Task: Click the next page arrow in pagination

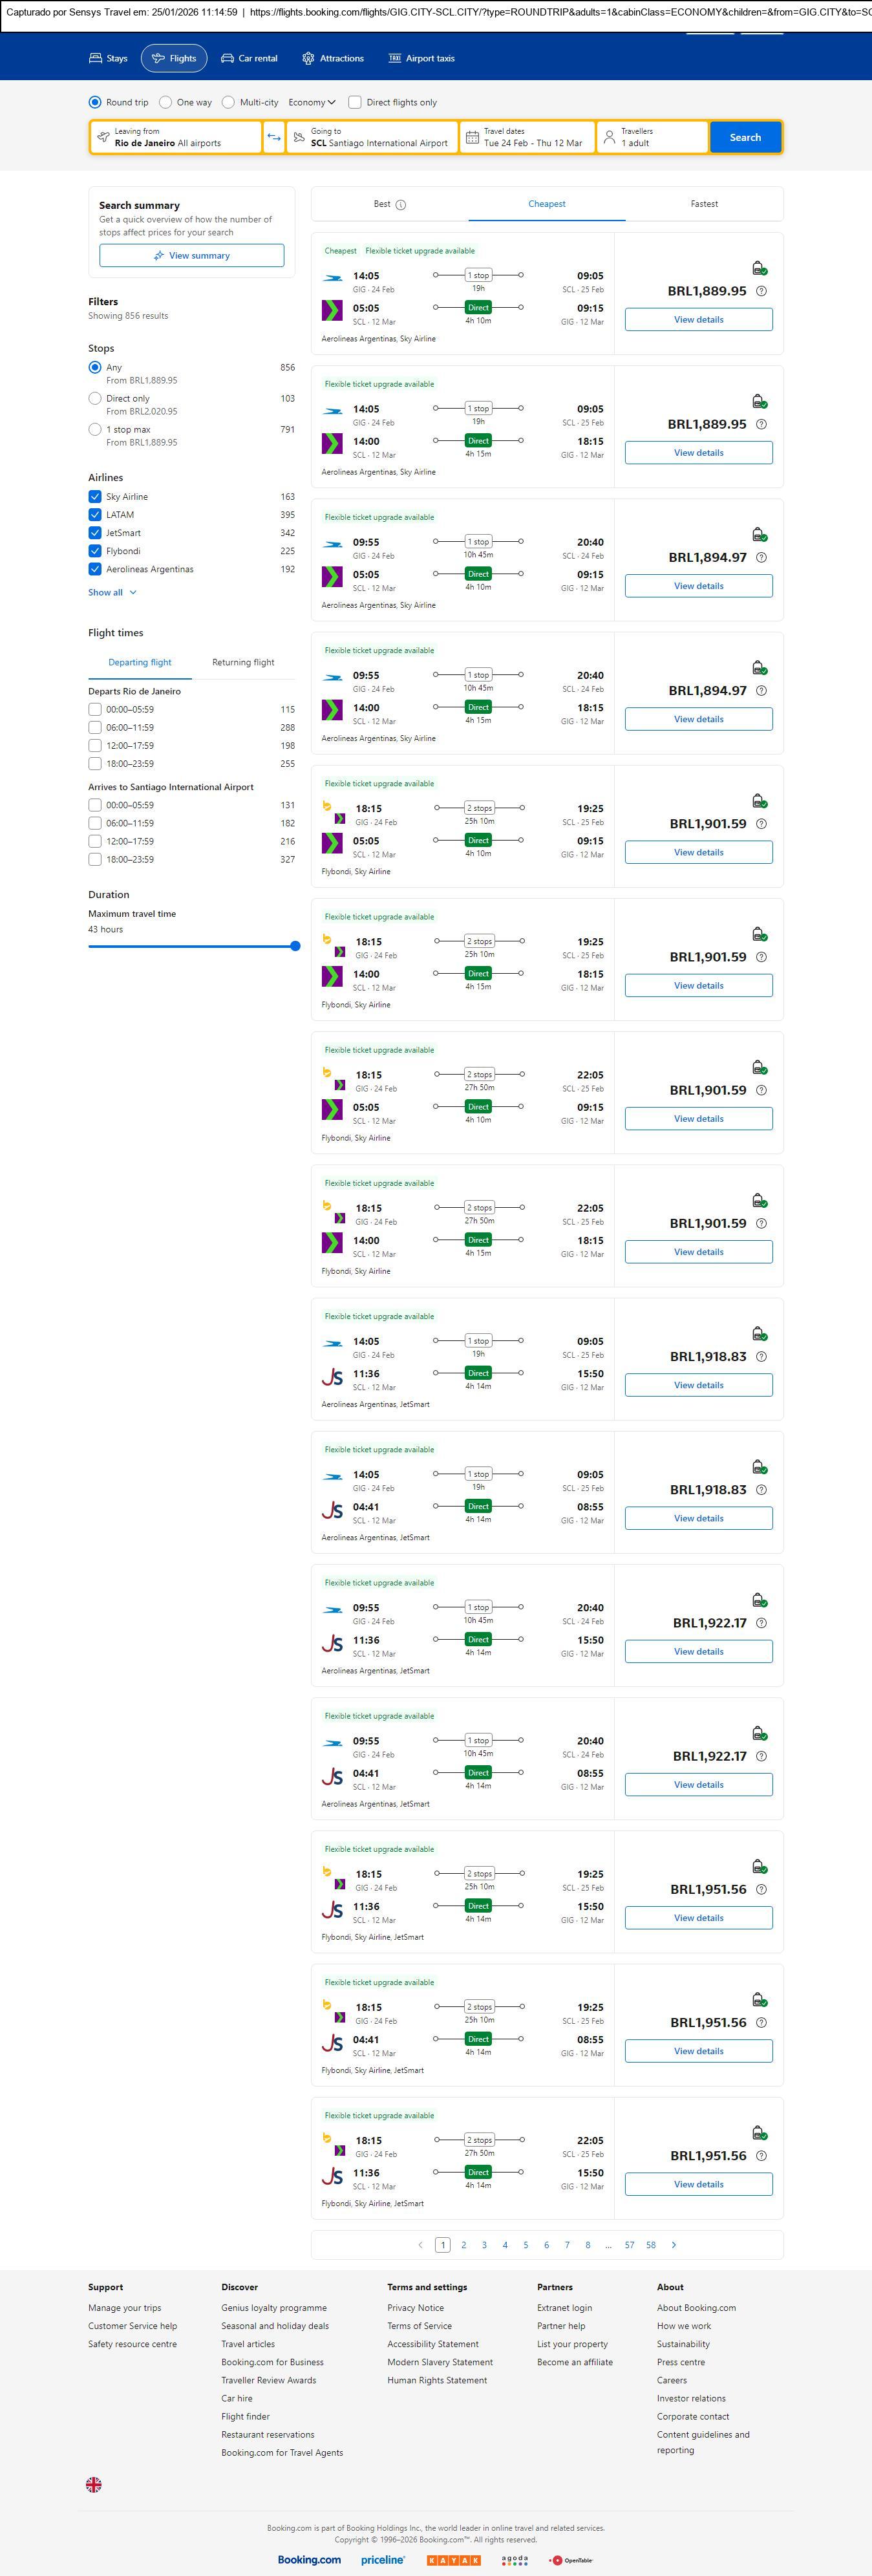Action: pyautogui.click(x=674, y=2244)
